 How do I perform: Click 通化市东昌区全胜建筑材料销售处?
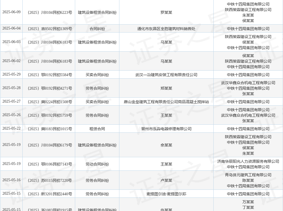(x=166, y=29)
